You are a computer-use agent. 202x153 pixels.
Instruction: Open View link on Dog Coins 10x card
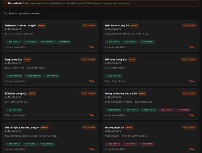[x=93, y=81]
